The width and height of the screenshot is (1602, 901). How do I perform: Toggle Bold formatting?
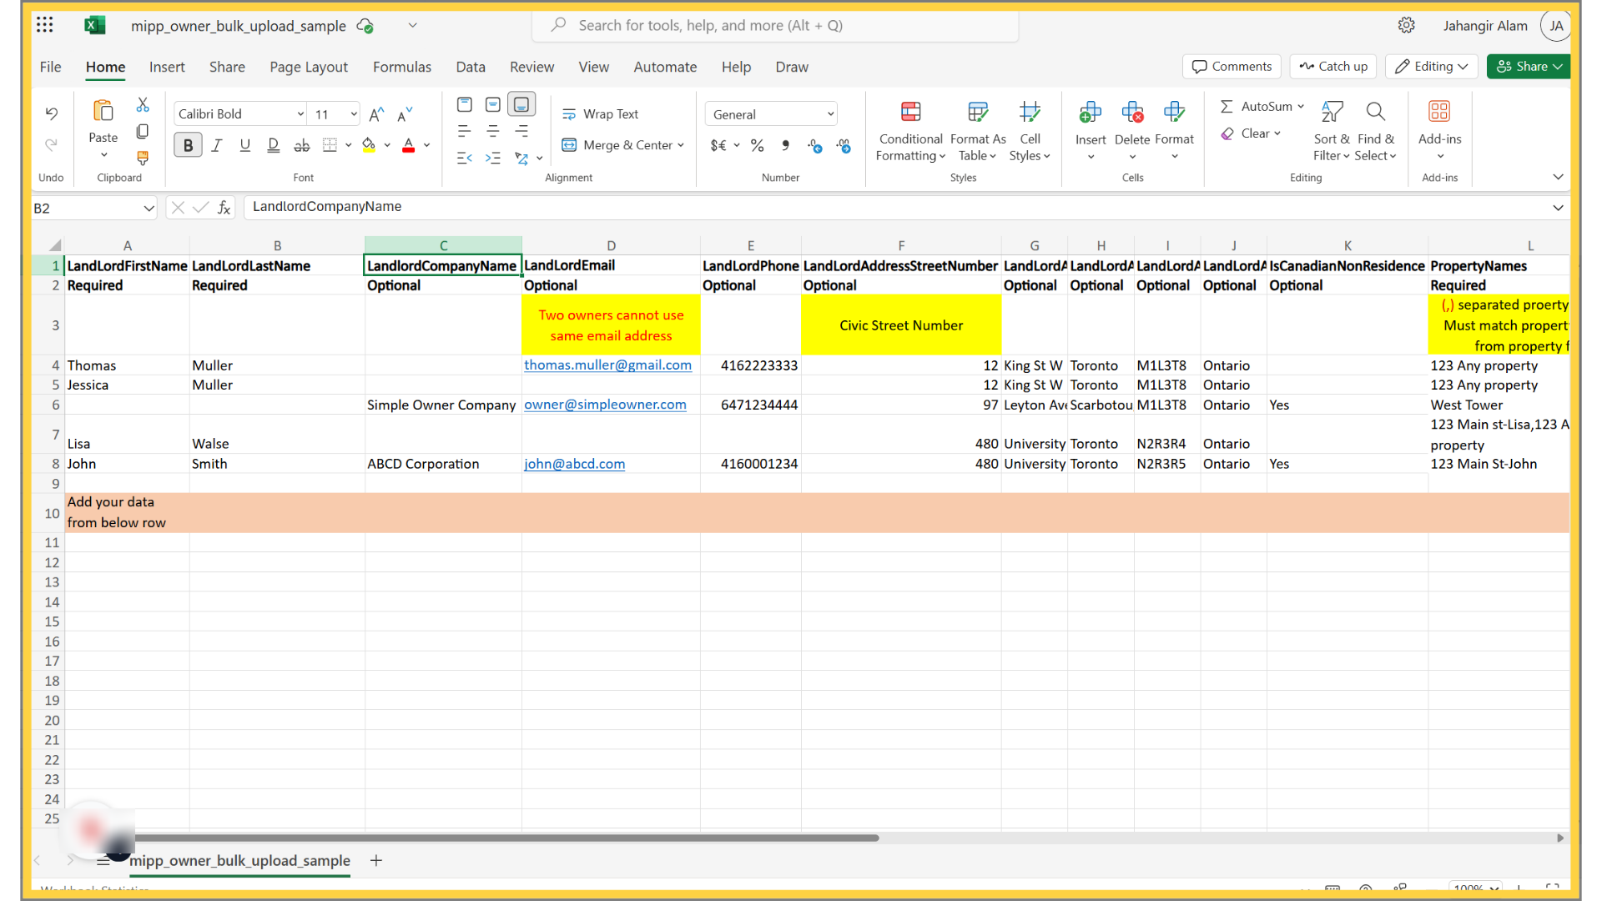[188, 145]
